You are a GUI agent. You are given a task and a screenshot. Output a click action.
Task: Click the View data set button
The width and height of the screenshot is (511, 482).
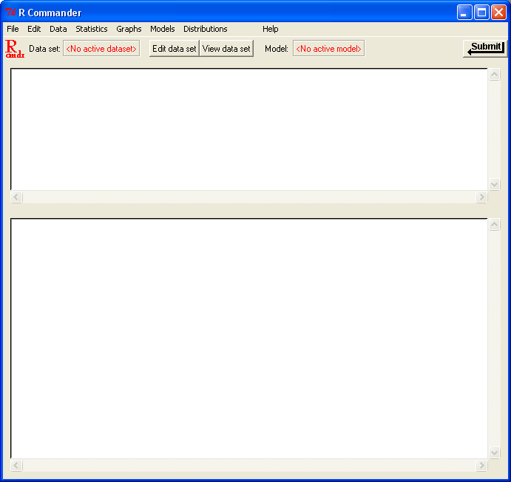(226, 49)
